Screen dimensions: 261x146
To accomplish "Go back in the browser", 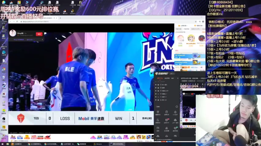I will point(10,22).
